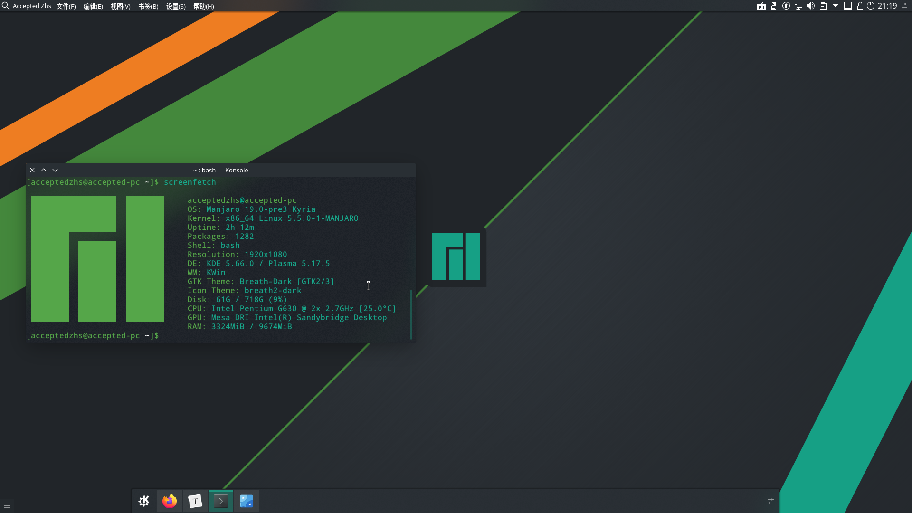This screenshot has width=912, height=513.
Task: Expand hidden system tray icons arrow
Action: pyautogui.click(x=836, y=6)
